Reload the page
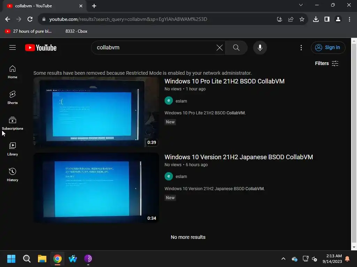This screenshot has width=357, height=267. (x=30, y=19)
